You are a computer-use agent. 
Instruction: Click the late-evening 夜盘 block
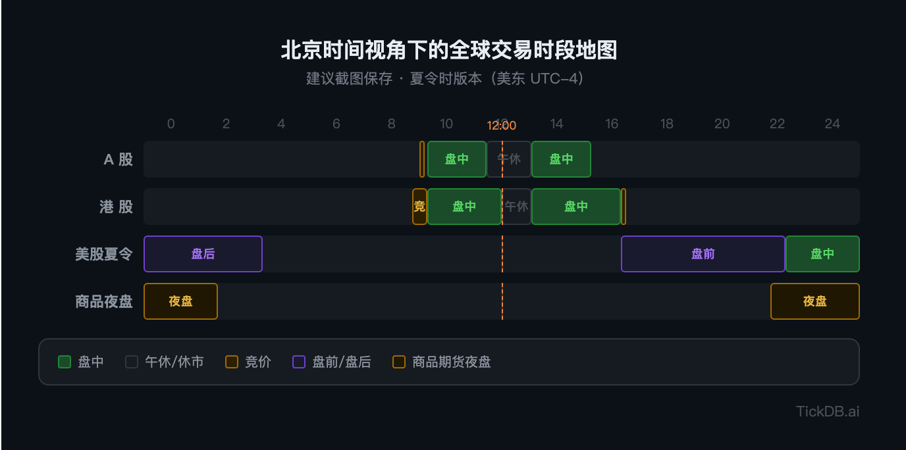(815, 301)
